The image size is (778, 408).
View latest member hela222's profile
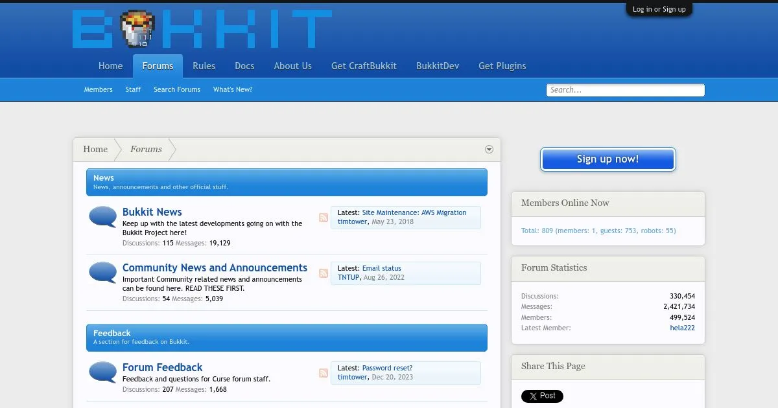[682, 328]
